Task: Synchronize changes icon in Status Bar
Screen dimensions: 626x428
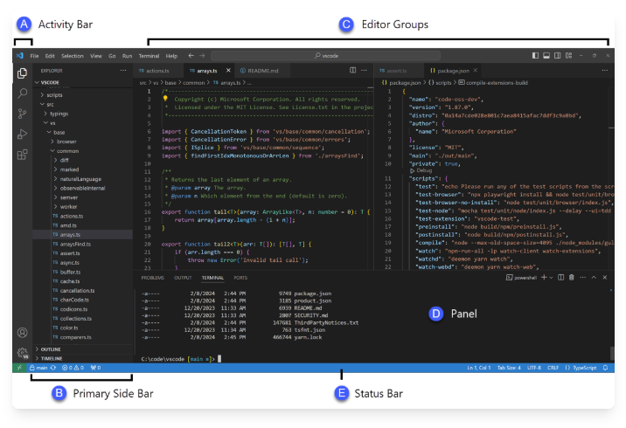Action: [x=53, y=368]
